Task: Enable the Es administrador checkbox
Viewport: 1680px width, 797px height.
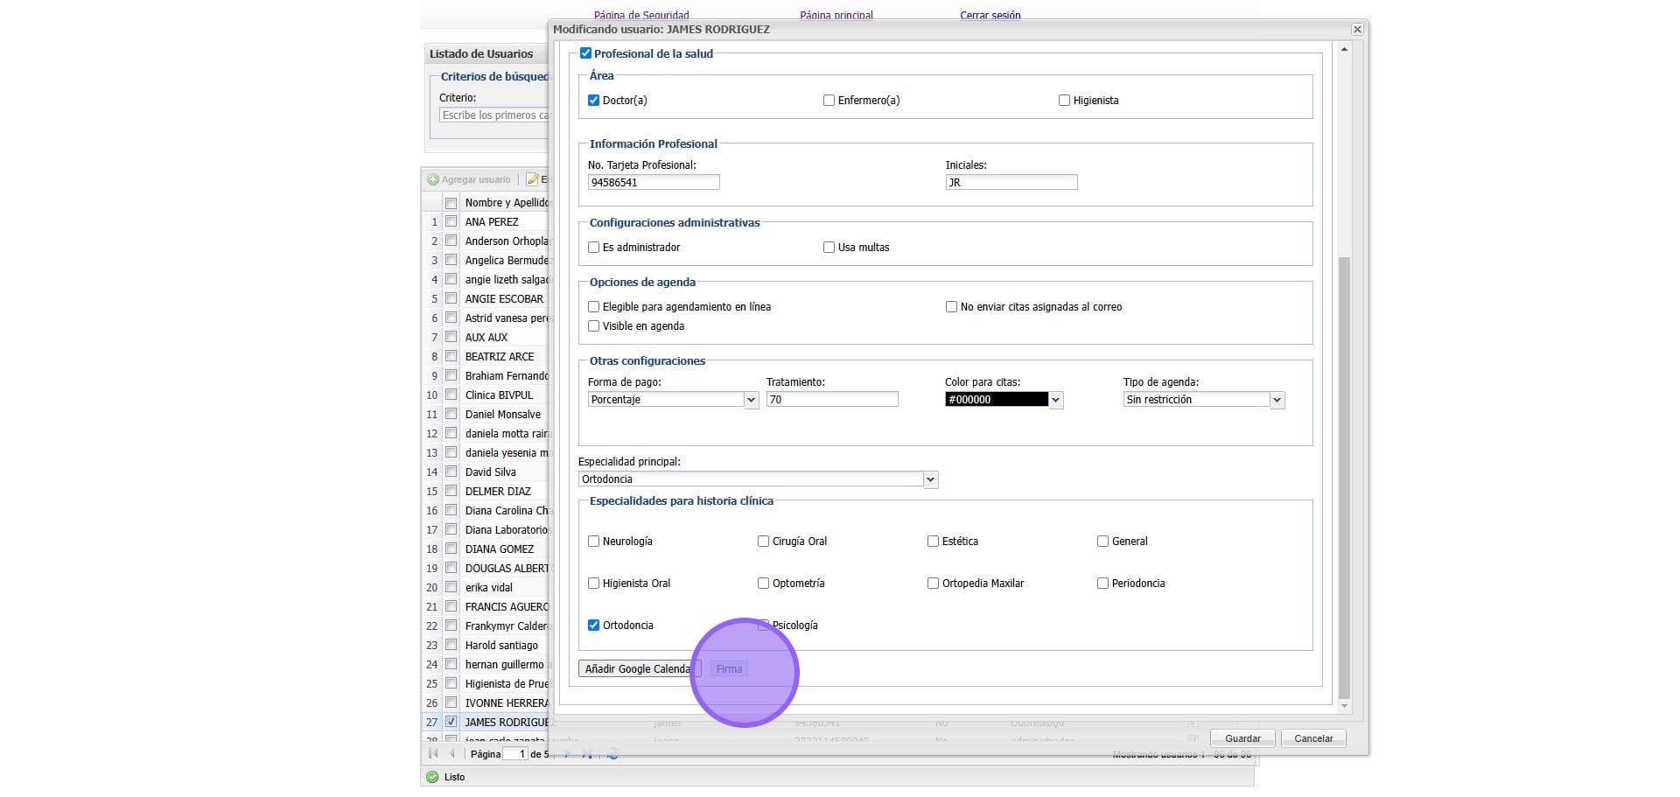Action: click(x=594, y=248)
